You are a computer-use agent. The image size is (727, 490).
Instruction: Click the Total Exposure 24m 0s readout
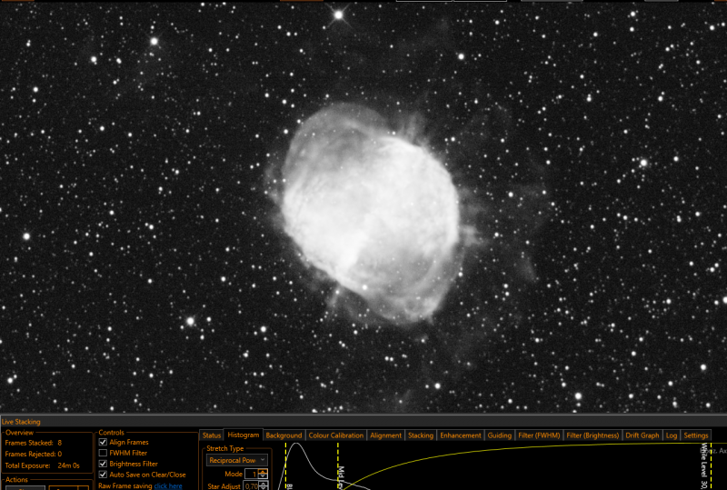[42, 465]
